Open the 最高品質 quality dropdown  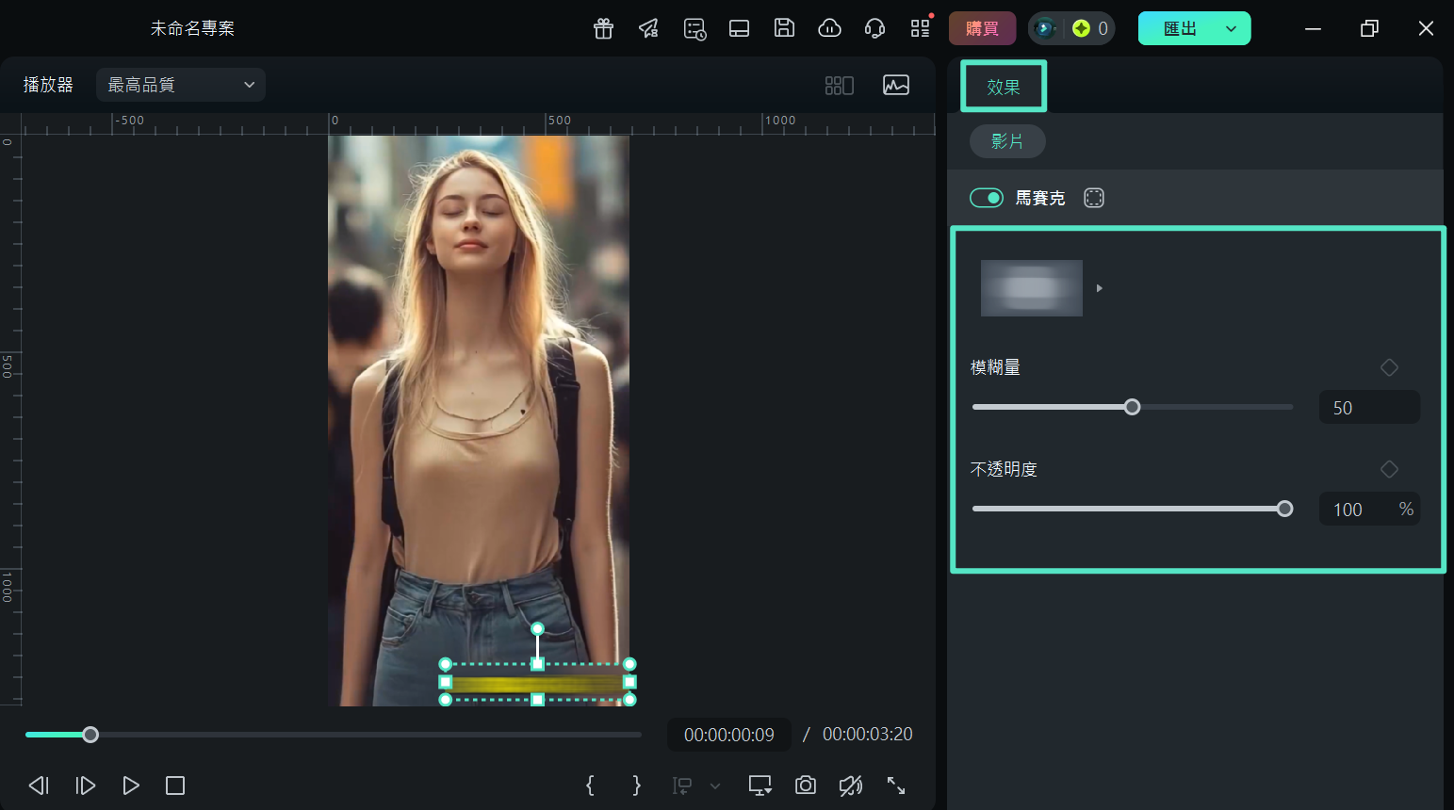tap(181, 85)
